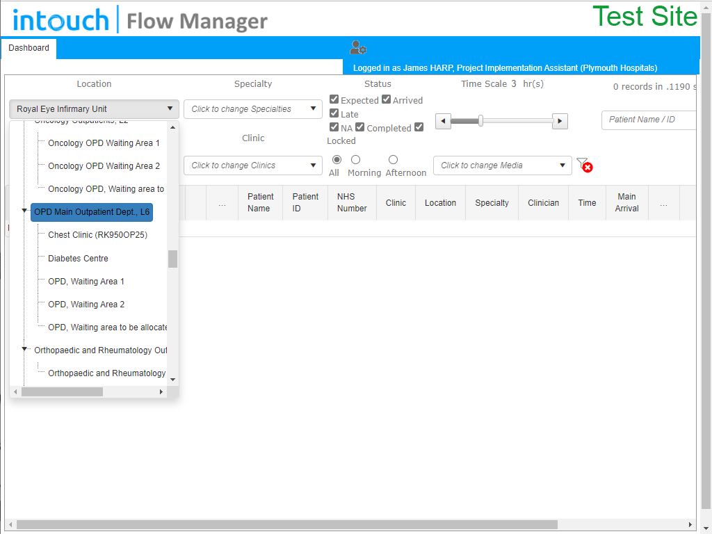
Task: Click the intouch logo
Action: click(61, 20)
